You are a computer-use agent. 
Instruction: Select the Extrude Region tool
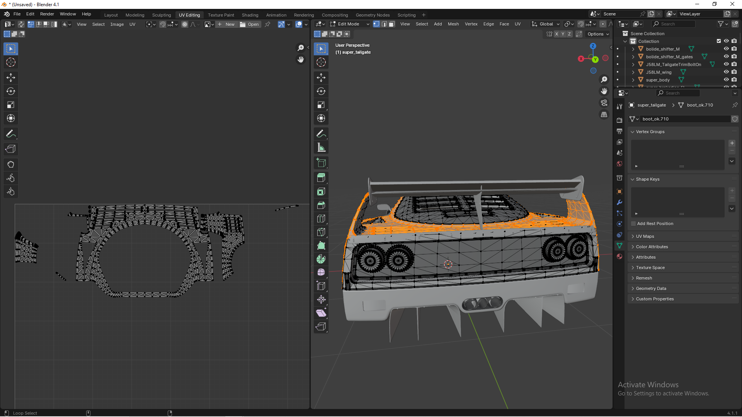(321, 178)
